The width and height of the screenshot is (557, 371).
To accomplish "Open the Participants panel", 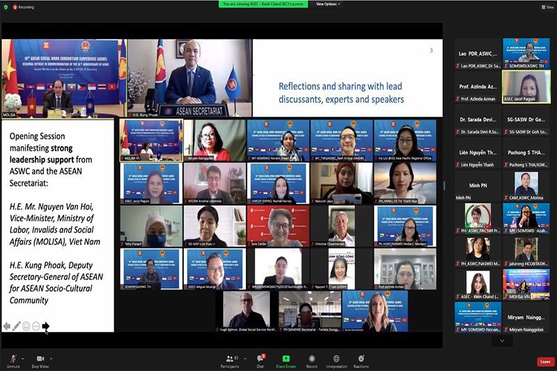I will coord(230,358).
